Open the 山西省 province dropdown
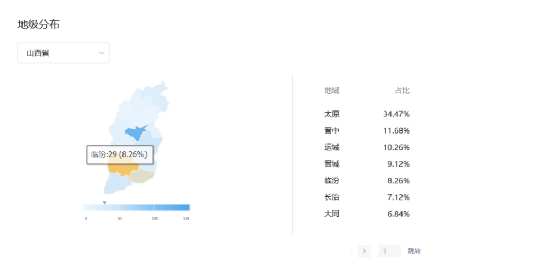 tap(63, 53)
